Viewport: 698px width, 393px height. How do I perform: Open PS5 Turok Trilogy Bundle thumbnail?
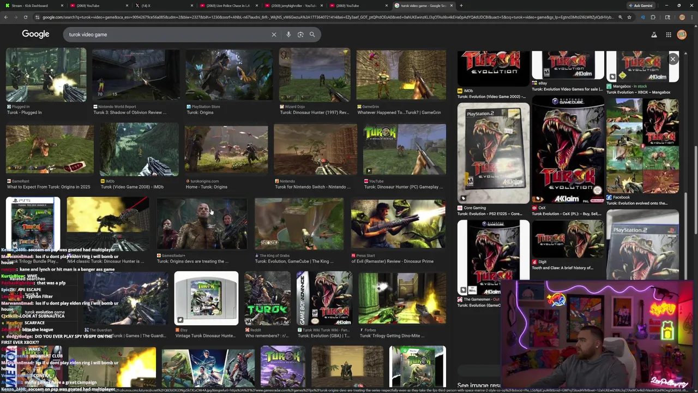(x=33, y=224)
